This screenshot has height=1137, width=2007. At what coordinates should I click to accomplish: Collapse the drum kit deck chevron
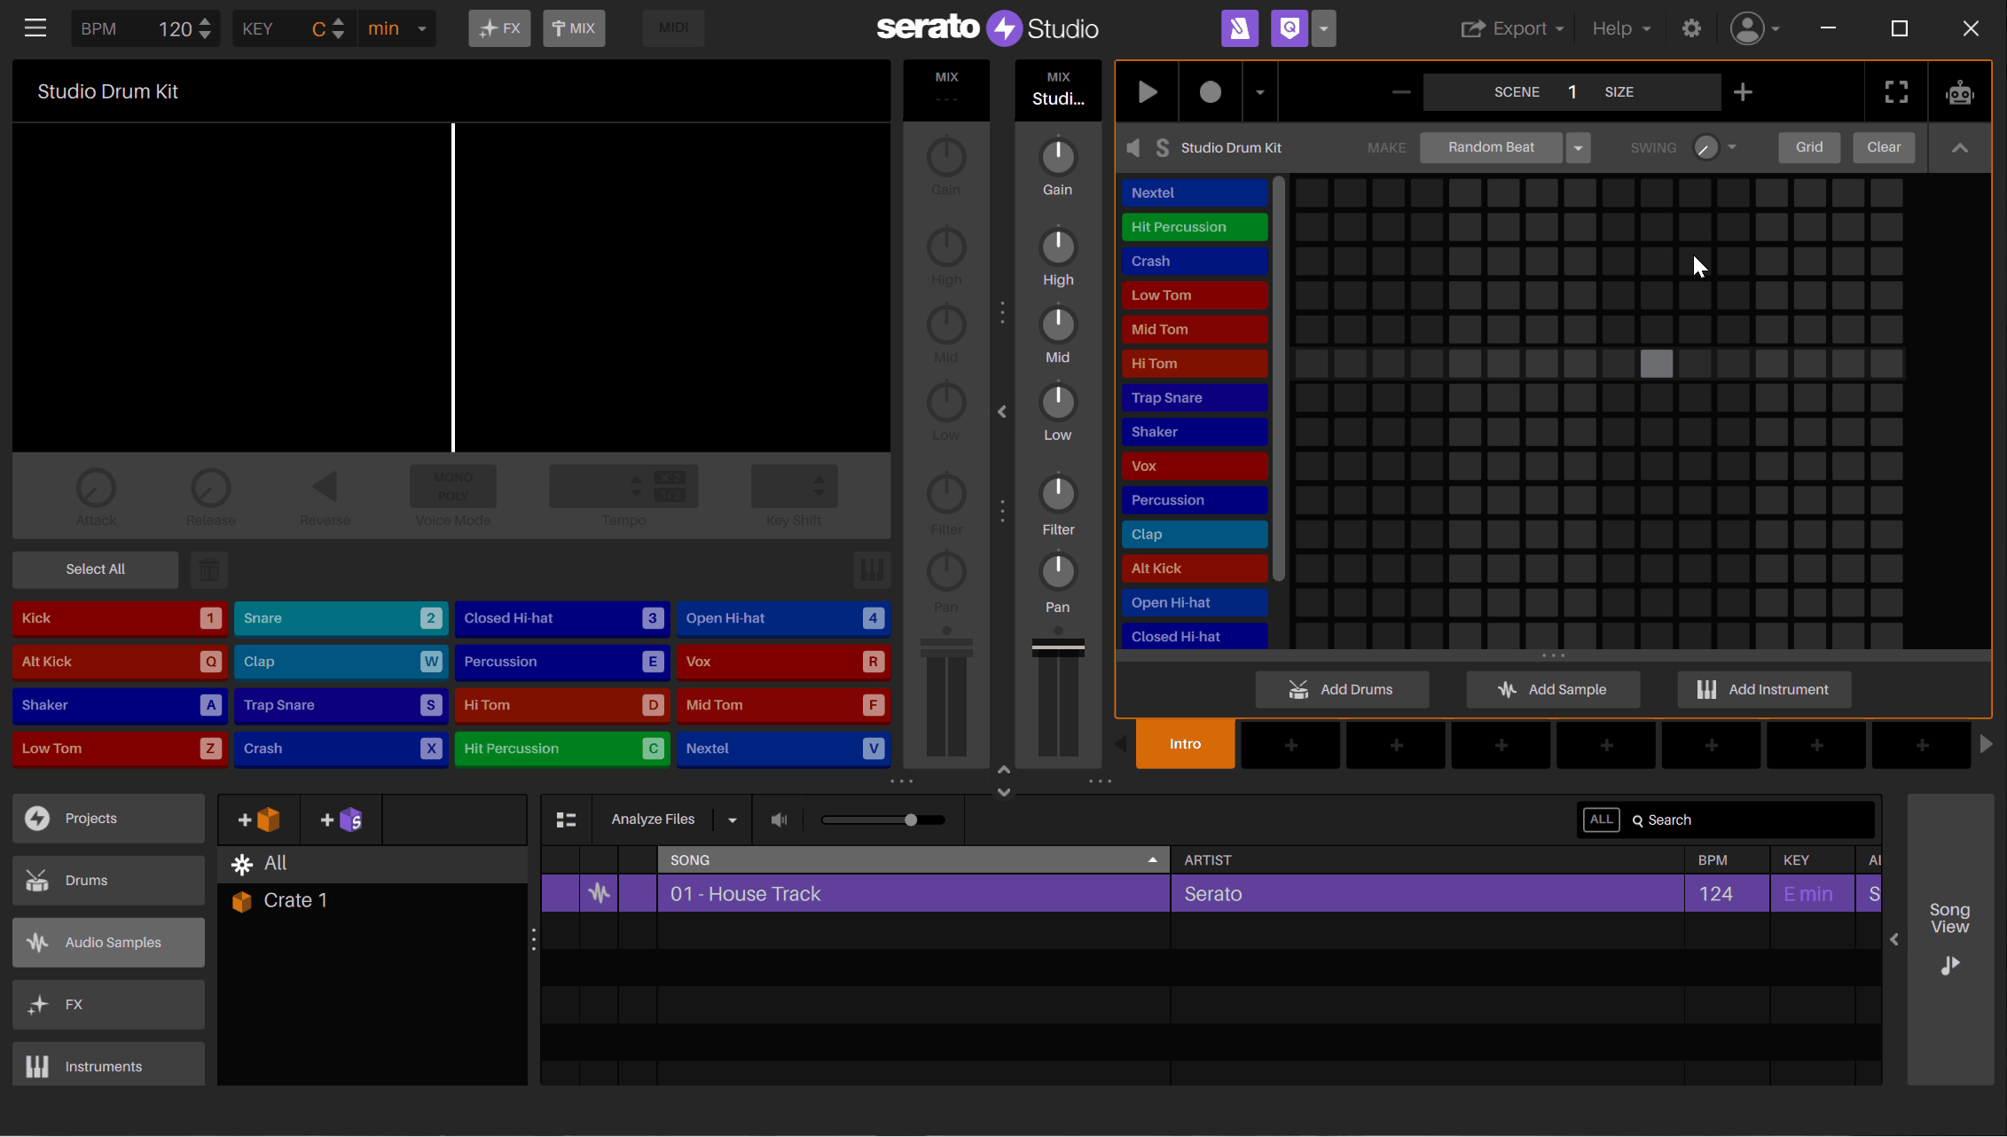tap(1959, 148)
